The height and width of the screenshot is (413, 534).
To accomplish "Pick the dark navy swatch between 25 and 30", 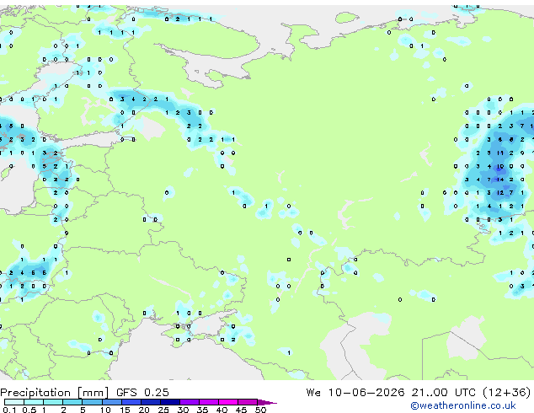I will (170, 402).
